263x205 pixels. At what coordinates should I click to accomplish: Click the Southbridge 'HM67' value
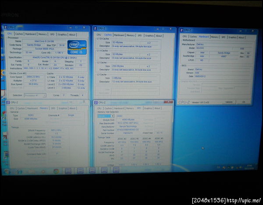[224, 56]
